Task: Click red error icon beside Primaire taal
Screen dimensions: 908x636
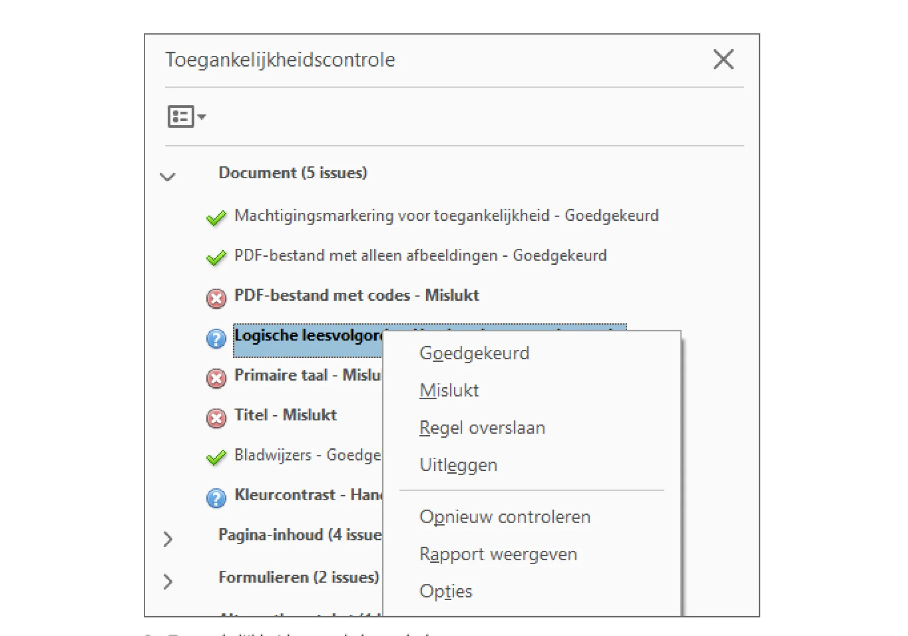Action: (x=216, y=378)
